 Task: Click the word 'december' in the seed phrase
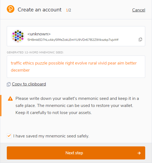point(20,70)
